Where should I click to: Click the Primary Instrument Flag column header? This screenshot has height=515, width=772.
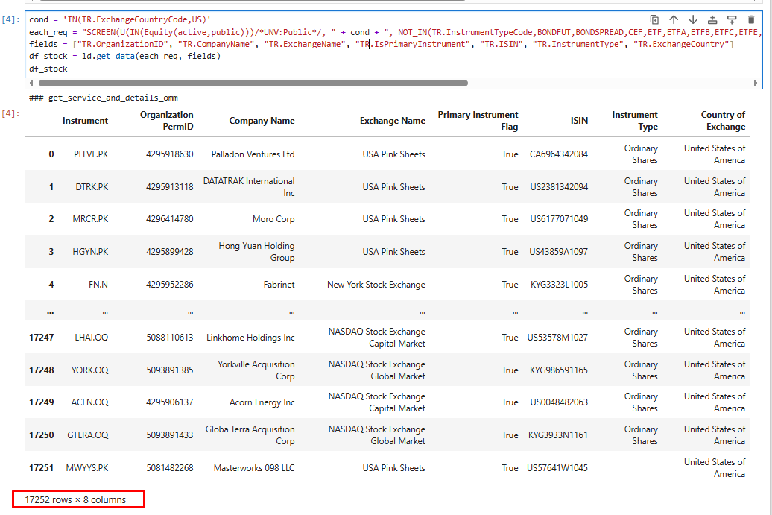478,121
